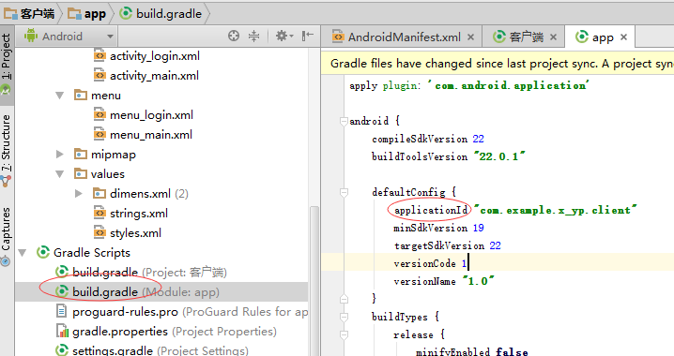Click the versionCode 1 line
674x356 pixels.
pyautogui.click(x=431, y=263)
